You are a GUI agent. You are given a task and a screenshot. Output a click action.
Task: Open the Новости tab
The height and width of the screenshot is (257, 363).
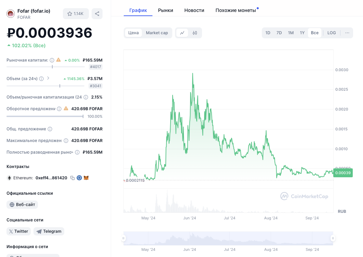(x=194, y=10)
